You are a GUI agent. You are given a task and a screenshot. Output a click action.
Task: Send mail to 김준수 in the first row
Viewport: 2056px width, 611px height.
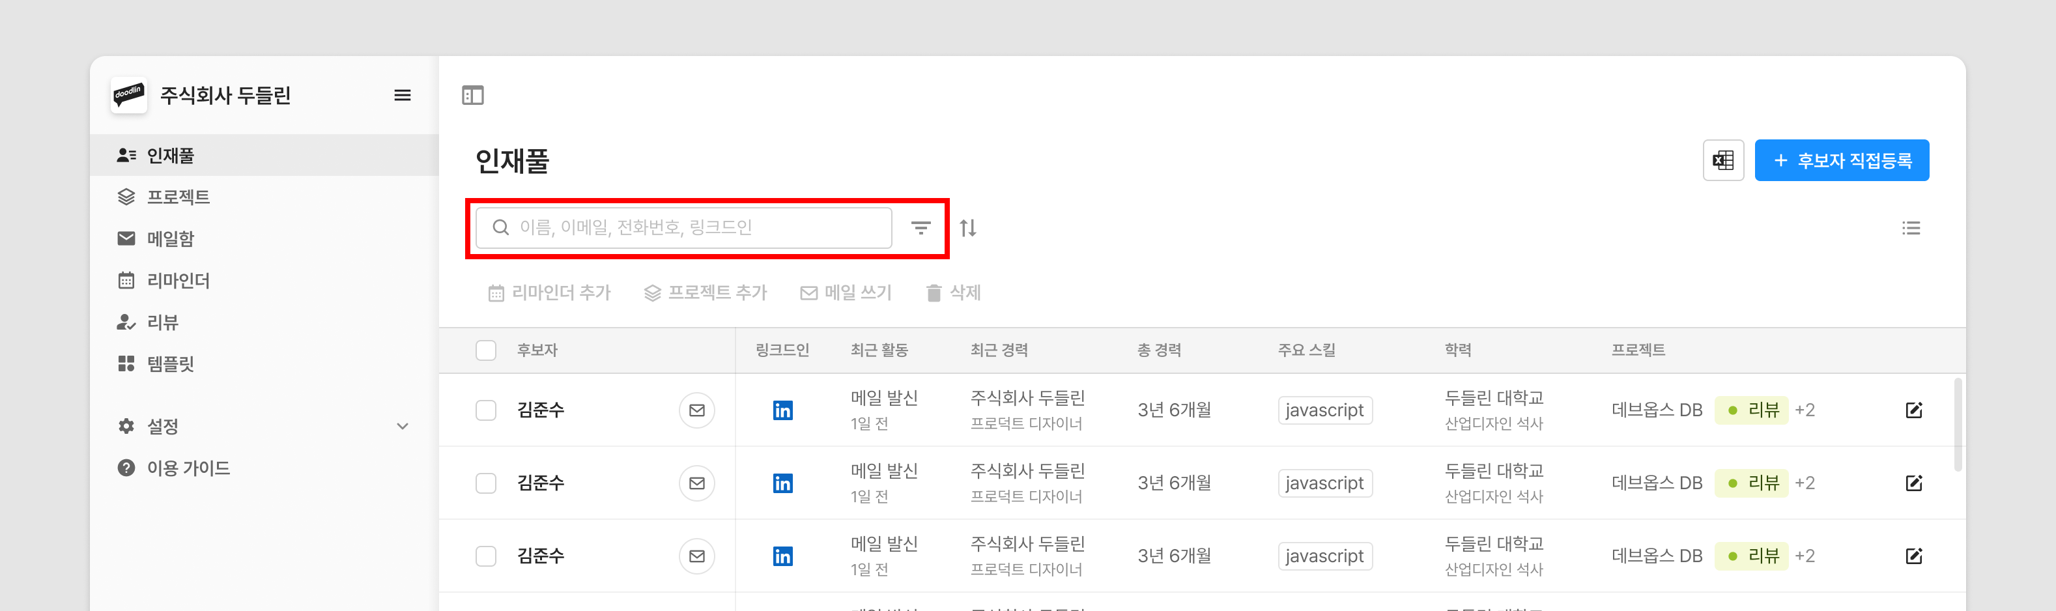coord(697,410)
